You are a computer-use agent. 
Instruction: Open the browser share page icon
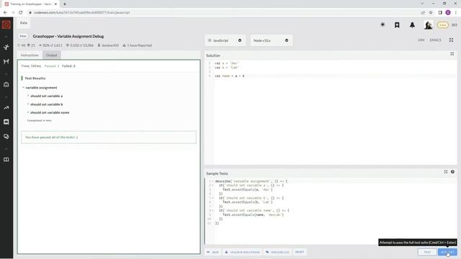(423, 12)
